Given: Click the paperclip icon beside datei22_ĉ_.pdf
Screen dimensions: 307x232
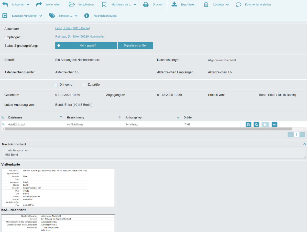Looking at the screenshot, I should (x=3, y=124).
